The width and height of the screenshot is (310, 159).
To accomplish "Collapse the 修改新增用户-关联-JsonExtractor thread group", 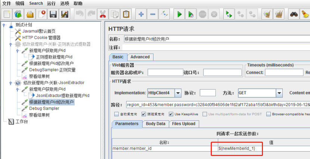I will click(10, 83).
